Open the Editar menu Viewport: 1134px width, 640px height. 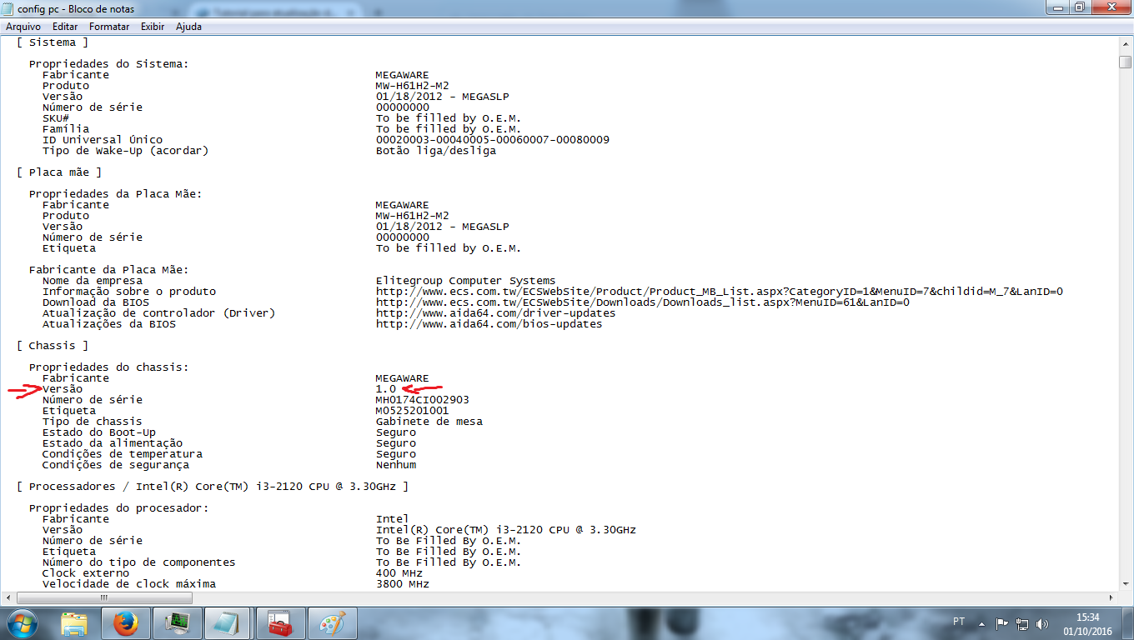click(65, 27)
